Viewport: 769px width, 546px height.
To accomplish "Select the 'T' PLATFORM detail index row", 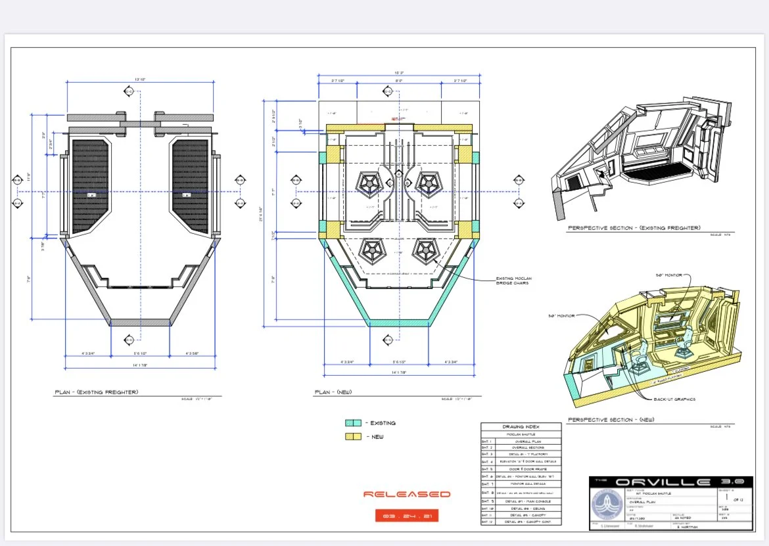I will pos(521,455).
